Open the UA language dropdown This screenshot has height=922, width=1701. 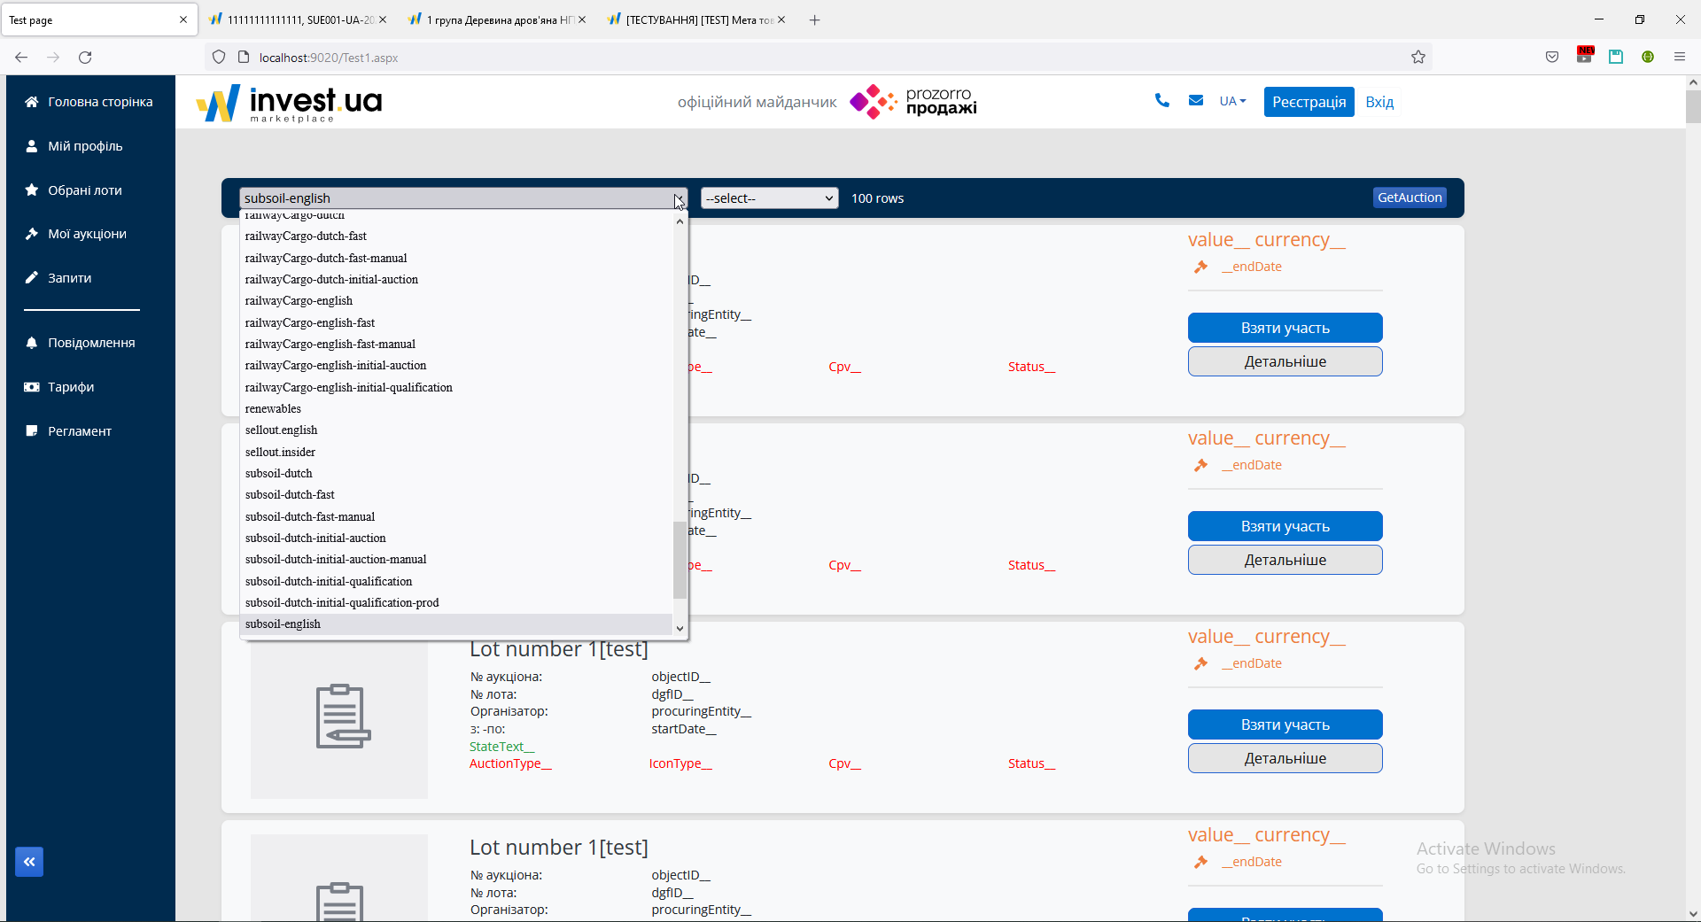click(x=1232, y=101)
